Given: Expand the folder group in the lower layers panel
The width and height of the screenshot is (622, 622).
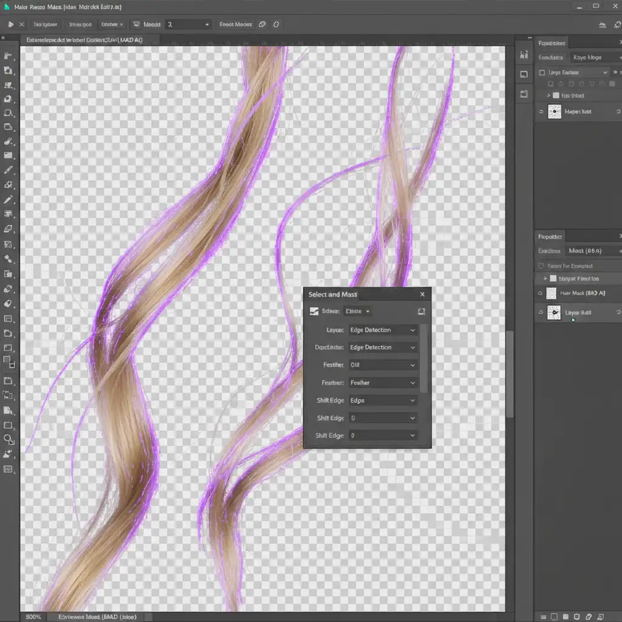Looking at the screenshot, I should pyautogui.click(x=545, y=278).
